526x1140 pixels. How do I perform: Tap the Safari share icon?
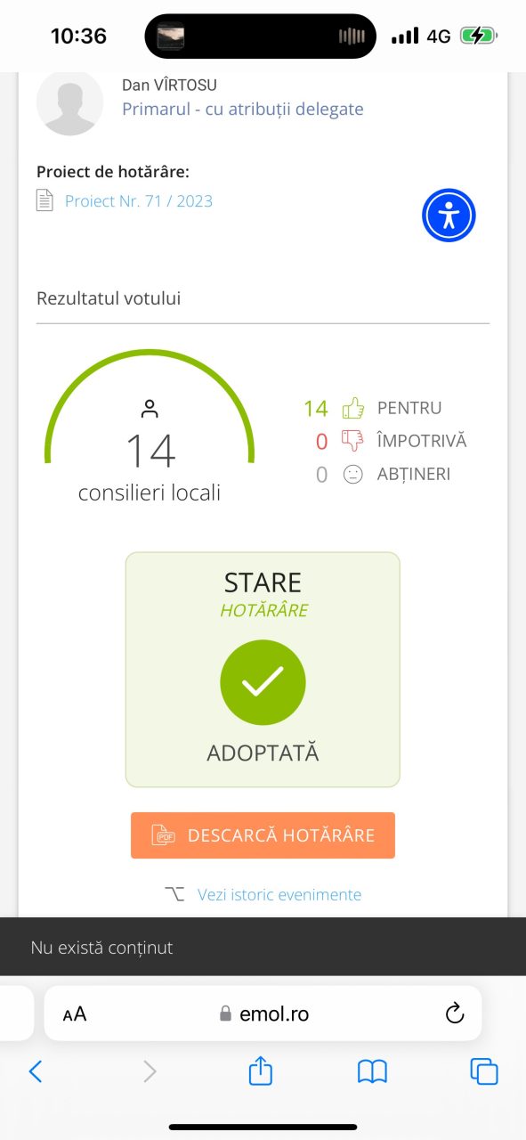(259, 1071)
